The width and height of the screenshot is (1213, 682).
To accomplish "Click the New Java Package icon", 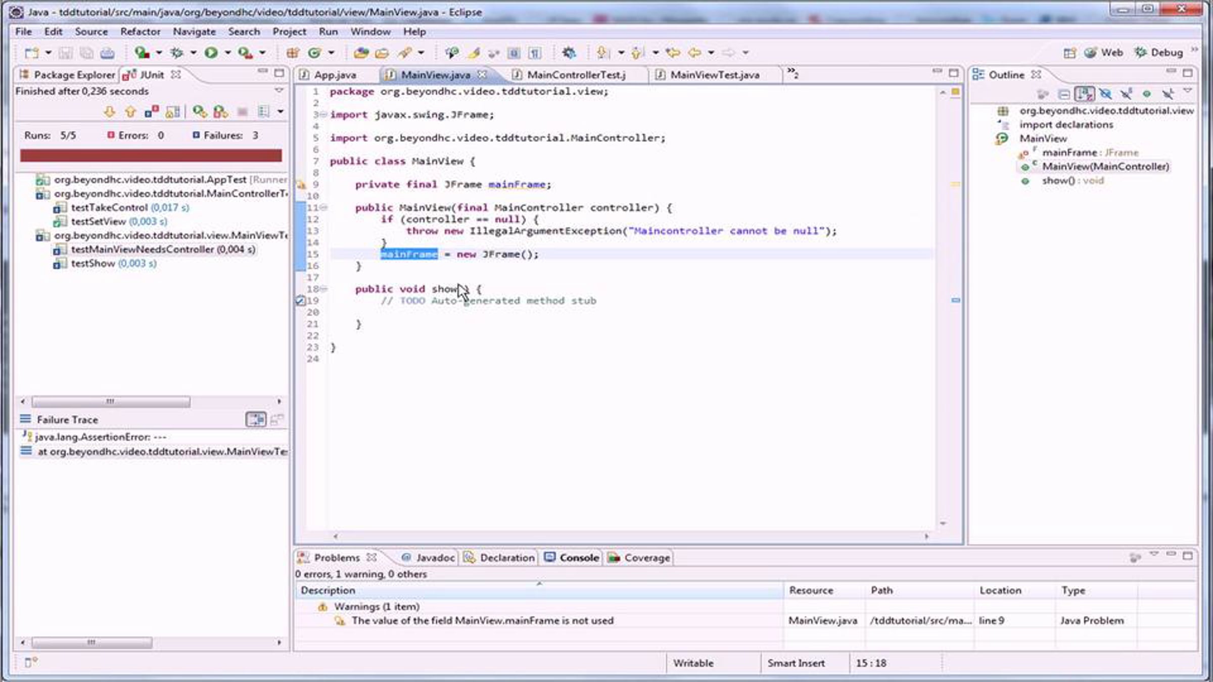I will (293, 53).
